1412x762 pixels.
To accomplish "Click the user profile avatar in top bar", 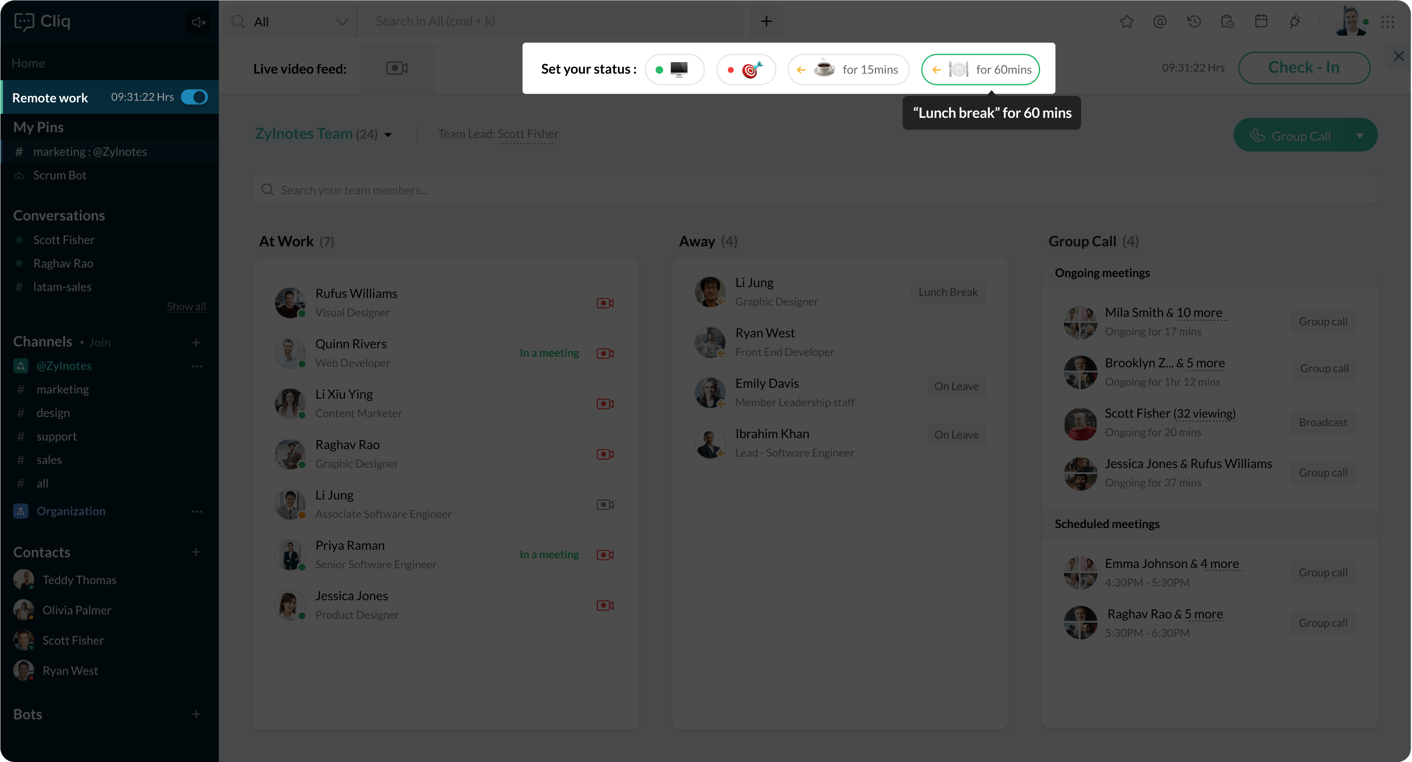I will tap(1351, 21).
